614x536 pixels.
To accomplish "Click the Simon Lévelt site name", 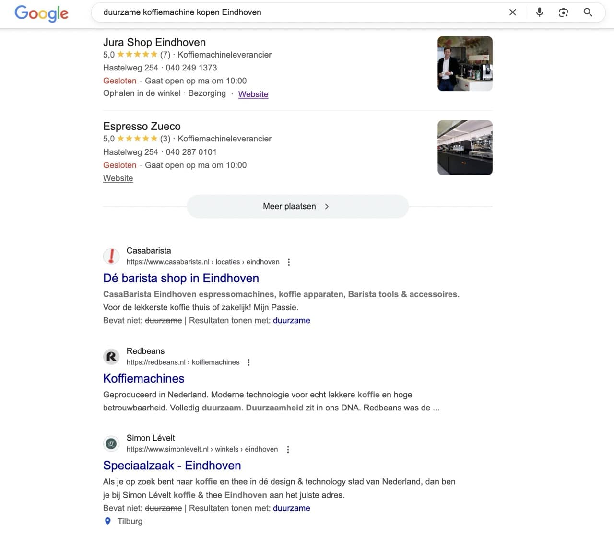I will tap(151, 438).
